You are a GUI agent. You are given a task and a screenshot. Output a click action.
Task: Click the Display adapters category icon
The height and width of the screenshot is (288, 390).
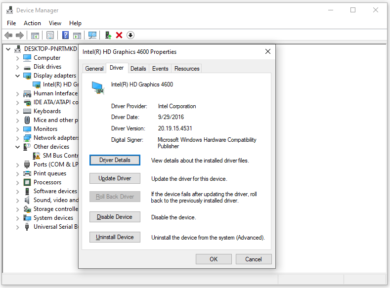pos(27,76)
